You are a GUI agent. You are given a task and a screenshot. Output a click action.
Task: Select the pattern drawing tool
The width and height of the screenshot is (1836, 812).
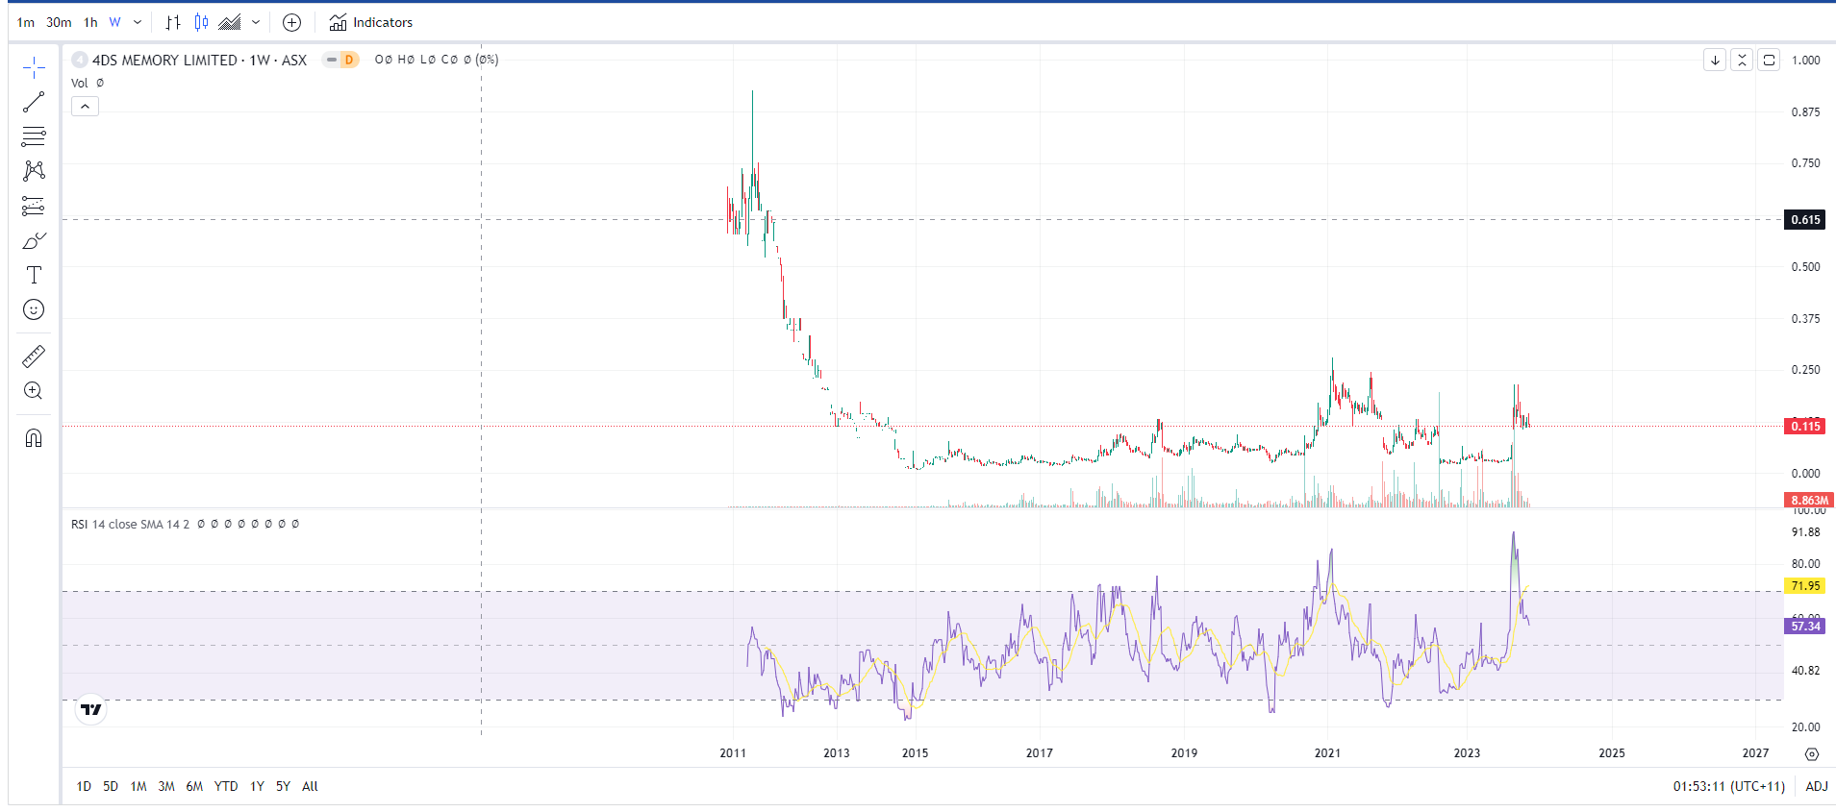coord(34,171)
